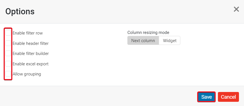Click the Column resizing mode label
The width and height of the screenshot is (244, 106).
(x=148, y=32)
